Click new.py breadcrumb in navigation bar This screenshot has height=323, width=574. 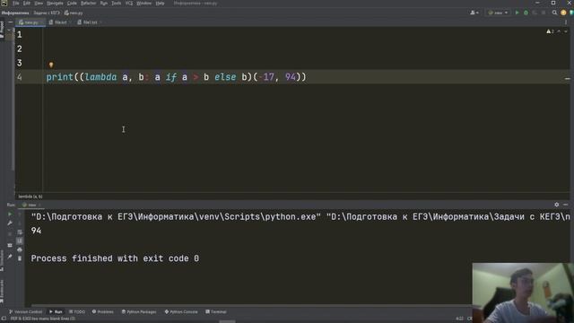[x=74, y=13]
